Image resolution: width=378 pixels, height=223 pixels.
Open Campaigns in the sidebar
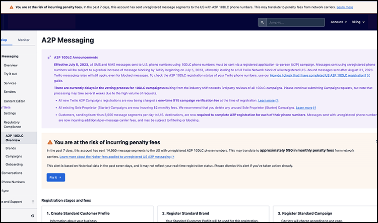[14, 156]
